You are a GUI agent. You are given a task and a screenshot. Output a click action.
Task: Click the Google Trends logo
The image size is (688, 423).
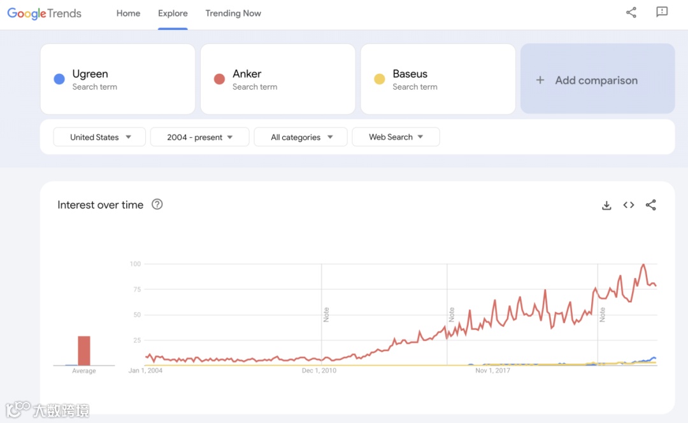[45, 13]
